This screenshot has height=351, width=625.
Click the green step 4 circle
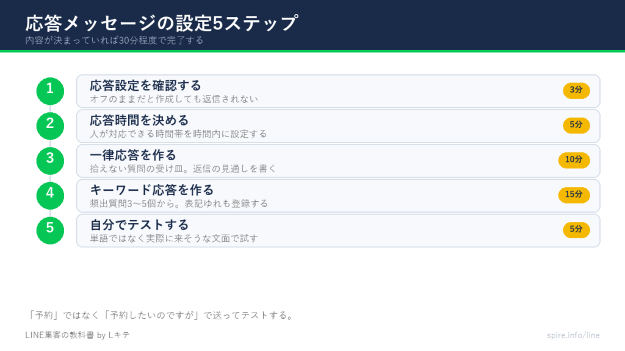pyautogui.click(x=50, y=196)
